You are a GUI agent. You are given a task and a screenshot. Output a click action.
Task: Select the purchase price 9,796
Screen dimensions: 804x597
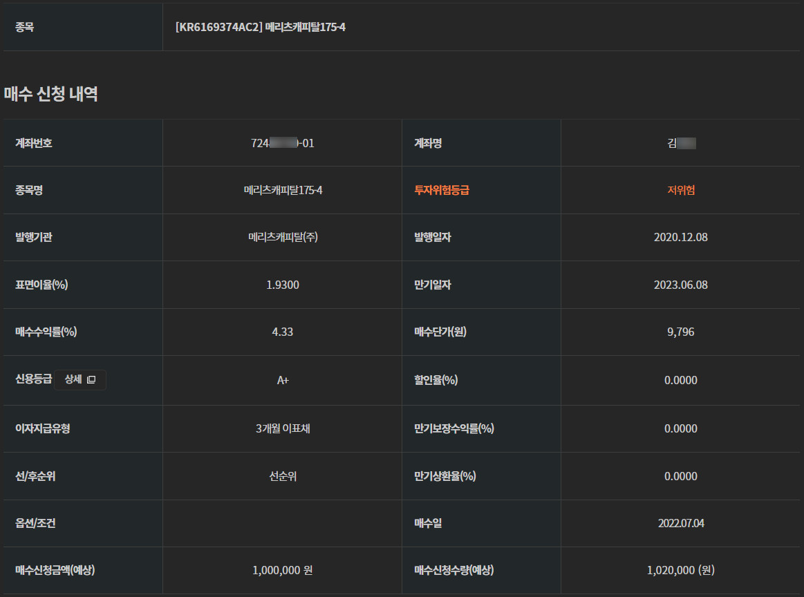[x=681, y=332]
